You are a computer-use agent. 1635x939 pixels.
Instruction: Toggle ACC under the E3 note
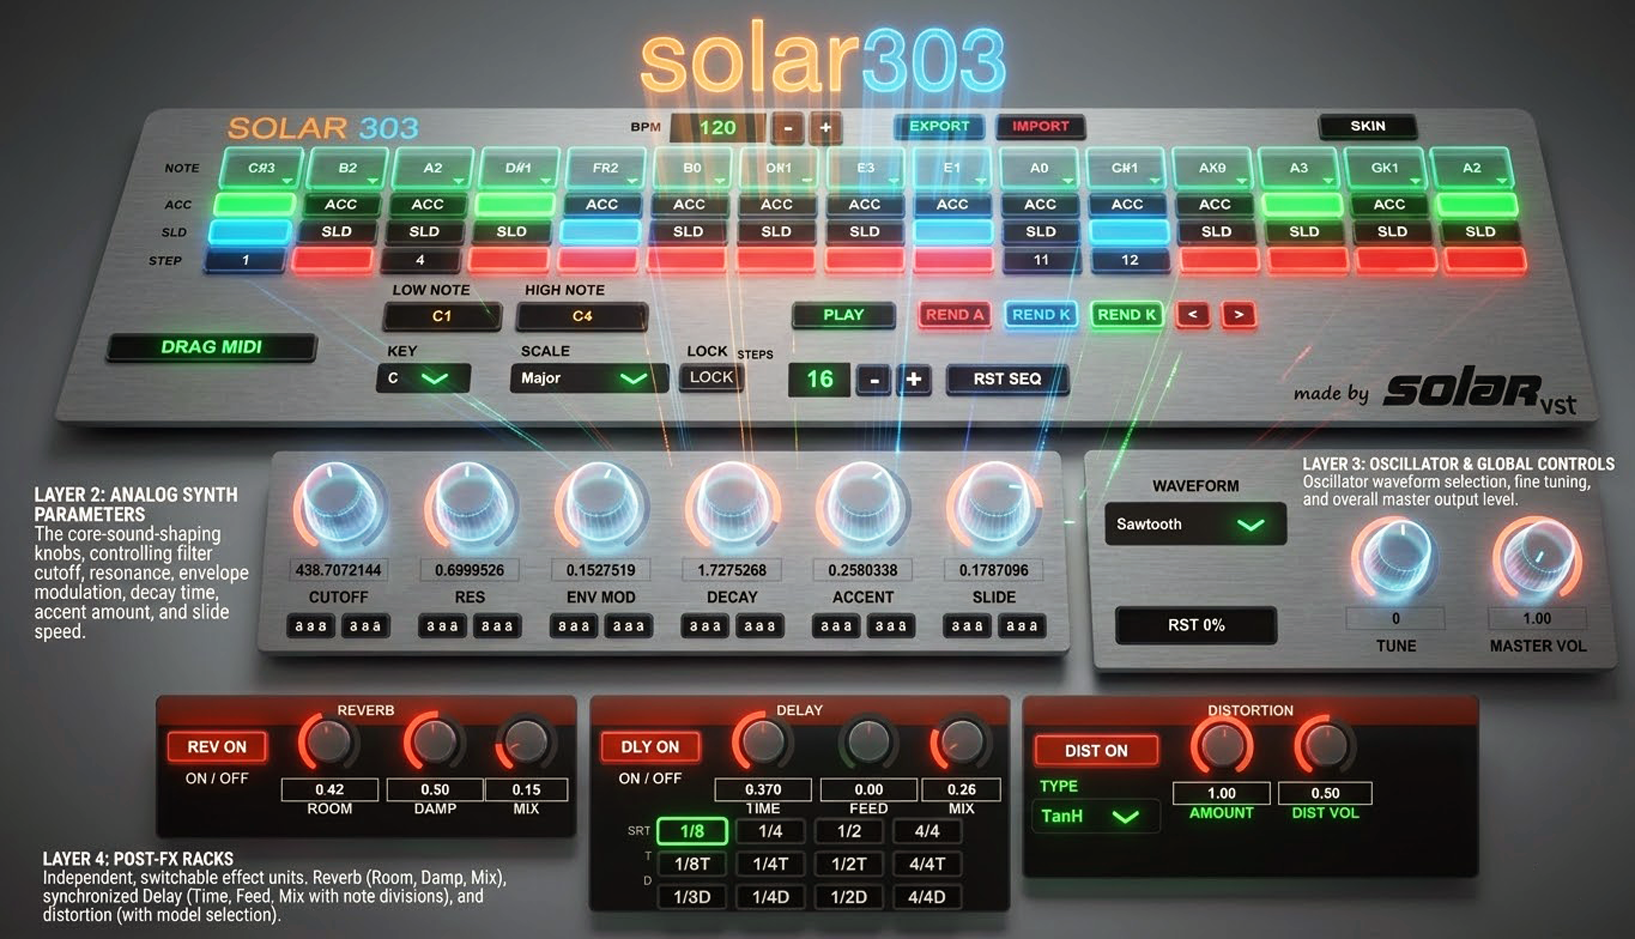coord(864,204)
